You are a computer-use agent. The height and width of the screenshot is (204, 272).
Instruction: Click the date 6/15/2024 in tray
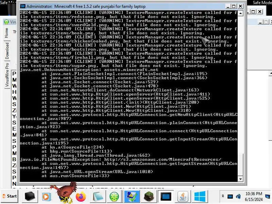point(254,200)
